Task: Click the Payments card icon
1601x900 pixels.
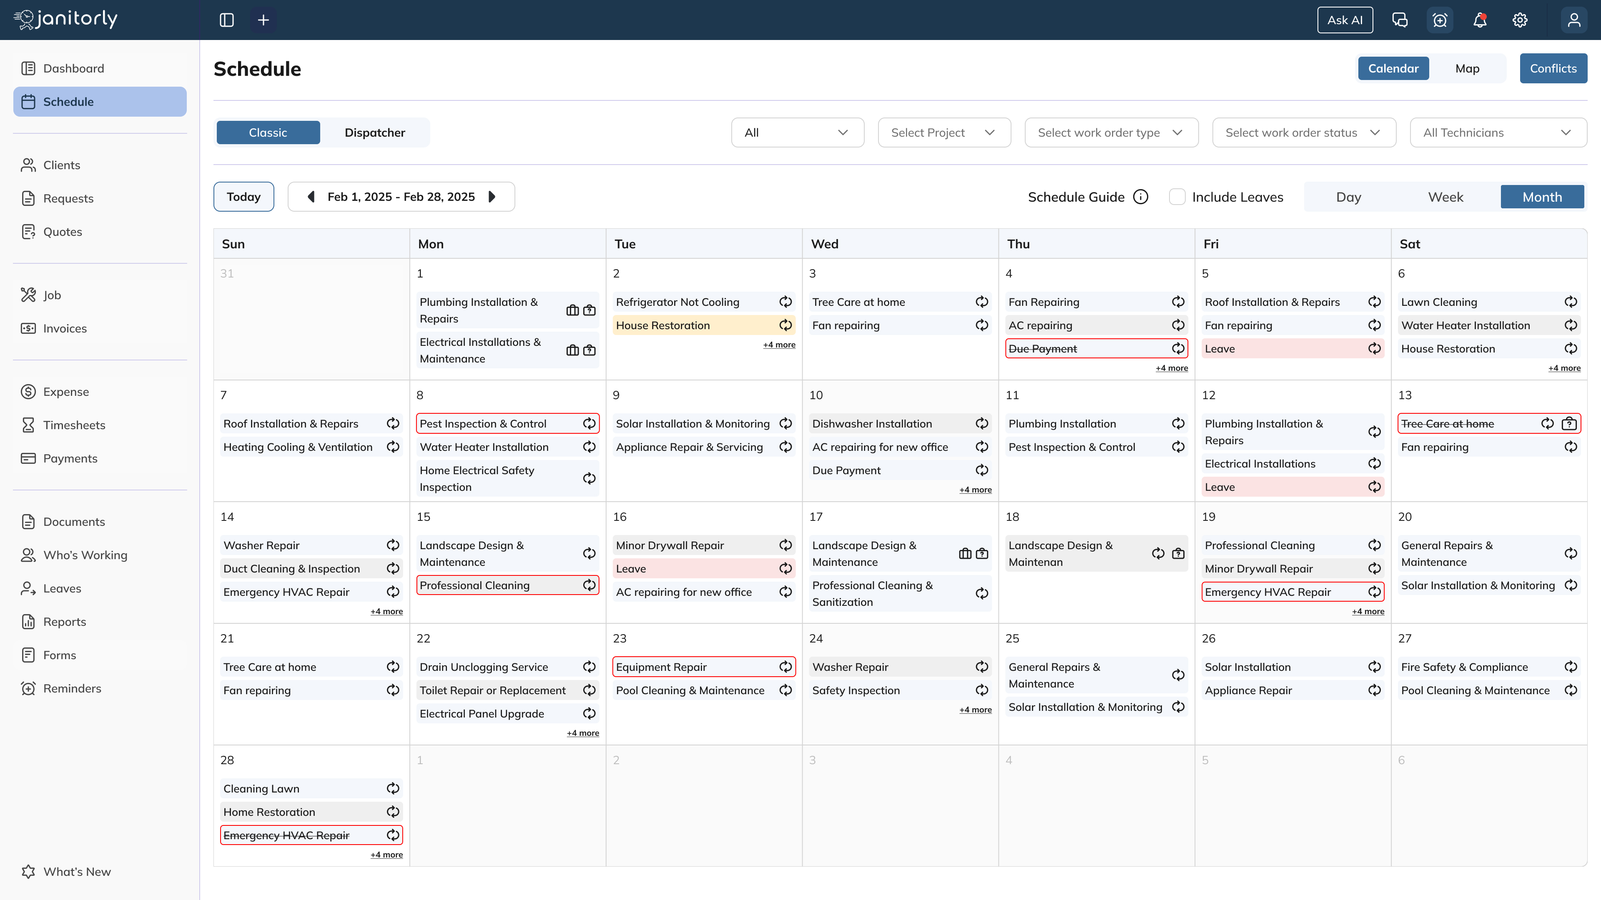Action: click(x=28, y=458)
